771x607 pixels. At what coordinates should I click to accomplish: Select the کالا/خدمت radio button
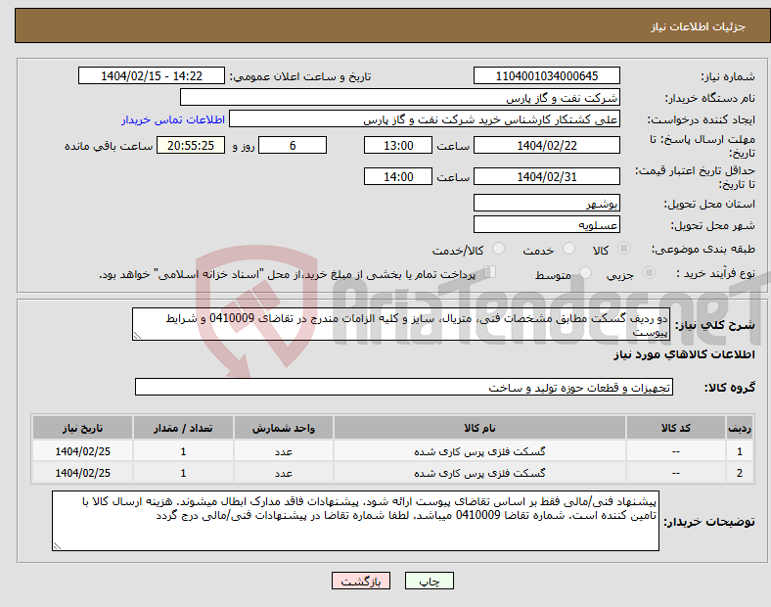(x=499, y=249)
